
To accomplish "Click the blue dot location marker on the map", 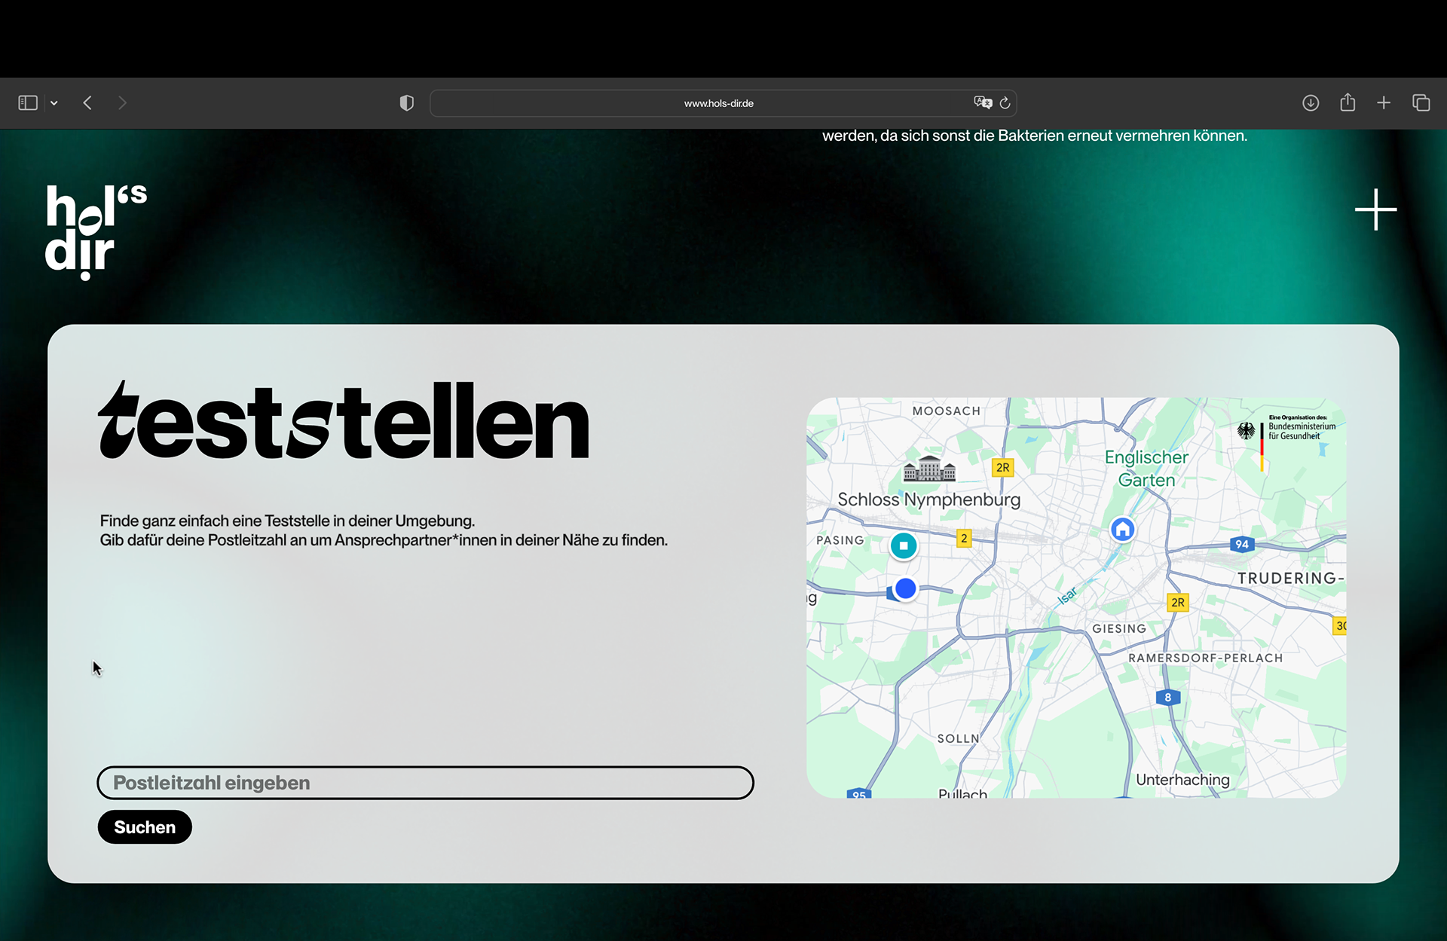I will point(906,588).
